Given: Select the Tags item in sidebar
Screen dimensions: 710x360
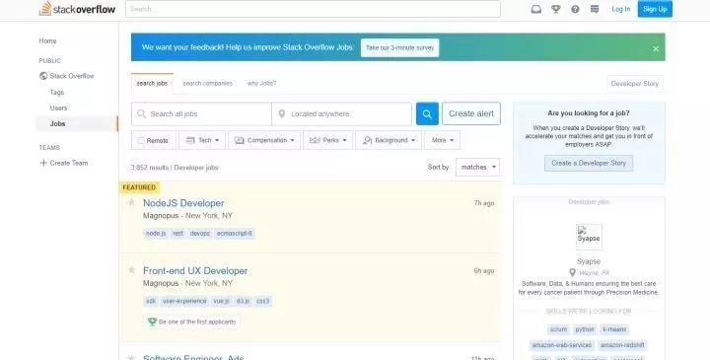Looking at the screenshot, I should tap(56, 92).
